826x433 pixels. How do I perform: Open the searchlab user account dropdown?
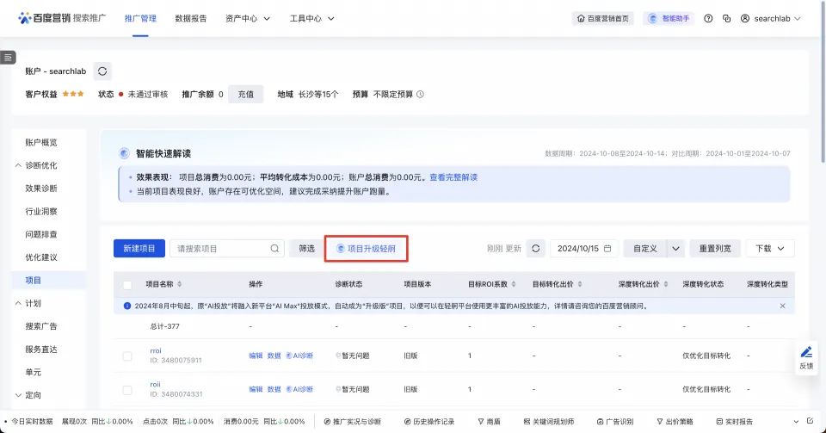pyautogui.click(x=771, y=18)
